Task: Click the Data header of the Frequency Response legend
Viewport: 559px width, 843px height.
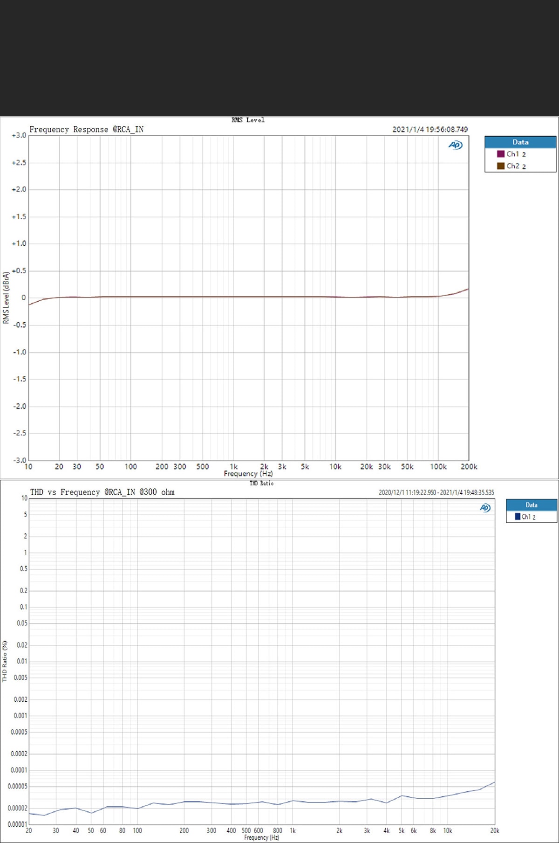Action: [520, 142]
